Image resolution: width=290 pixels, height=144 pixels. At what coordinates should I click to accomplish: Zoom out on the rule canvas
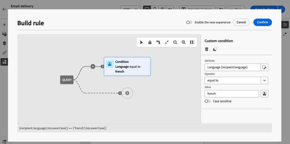click(x=175, y=42)
